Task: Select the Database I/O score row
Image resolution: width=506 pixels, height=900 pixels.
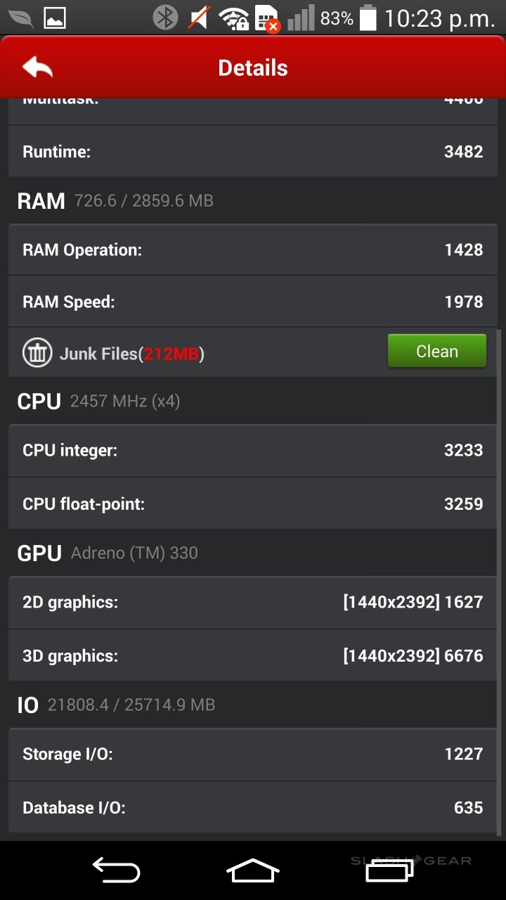Action: pos(253,807)
